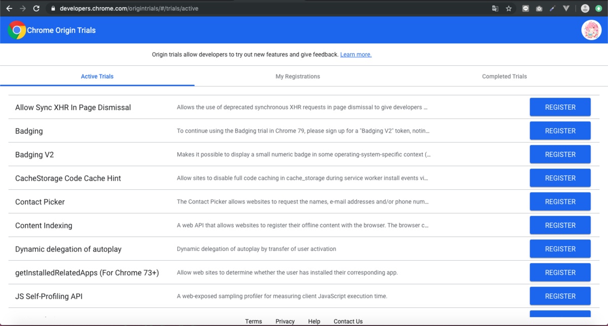Click REGISTER next to Contact Picker

click(x=560, y=201)
